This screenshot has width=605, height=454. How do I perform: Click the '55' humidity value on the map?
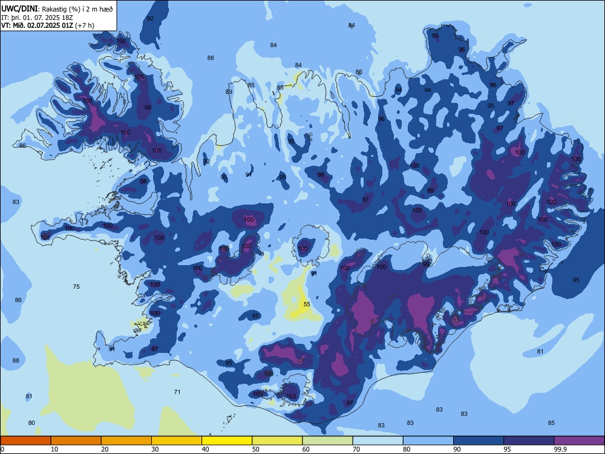click(x=307, y=304)
